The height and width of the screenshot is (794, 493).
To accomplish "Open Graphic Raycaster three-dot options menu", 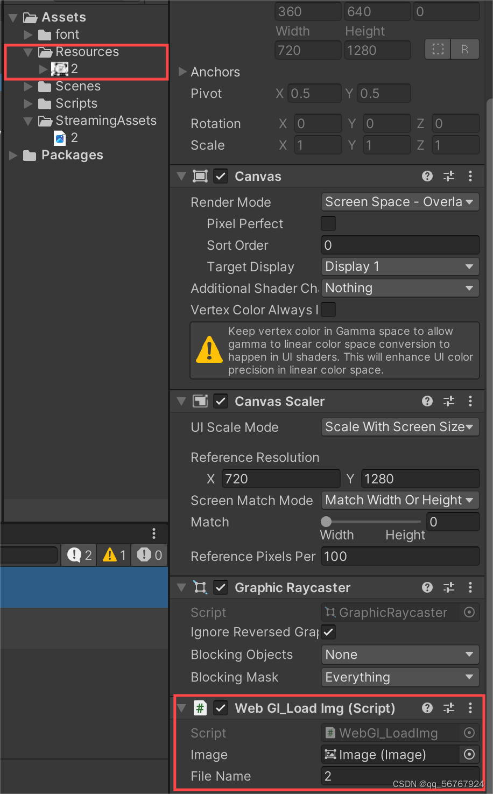I will pyautogui.click(x=470, y=587).
